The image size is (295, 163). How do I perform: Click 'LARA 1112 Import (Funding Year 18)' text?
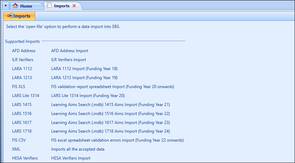[x=84, y=69]
